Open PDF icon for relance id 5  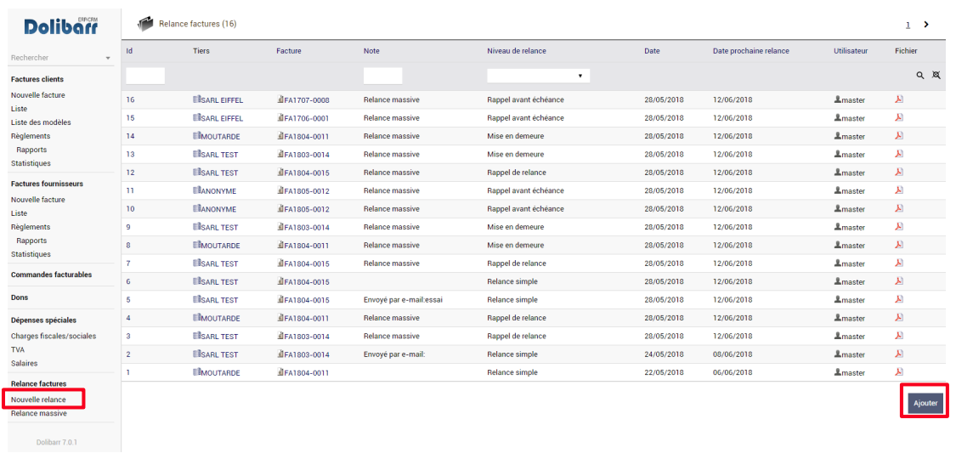[899, 299]
